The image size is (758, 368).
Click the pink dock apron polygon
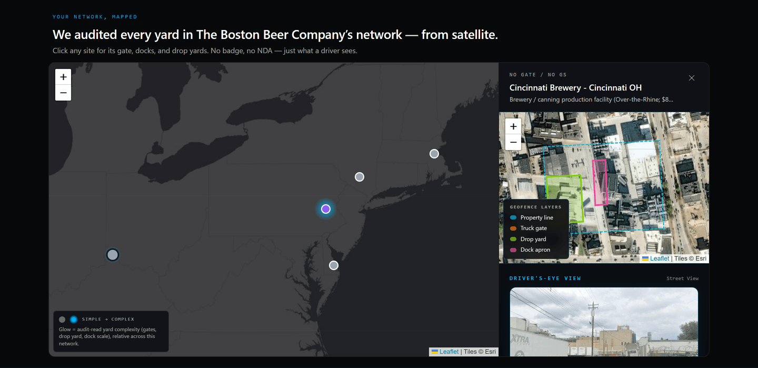(600, 183)
